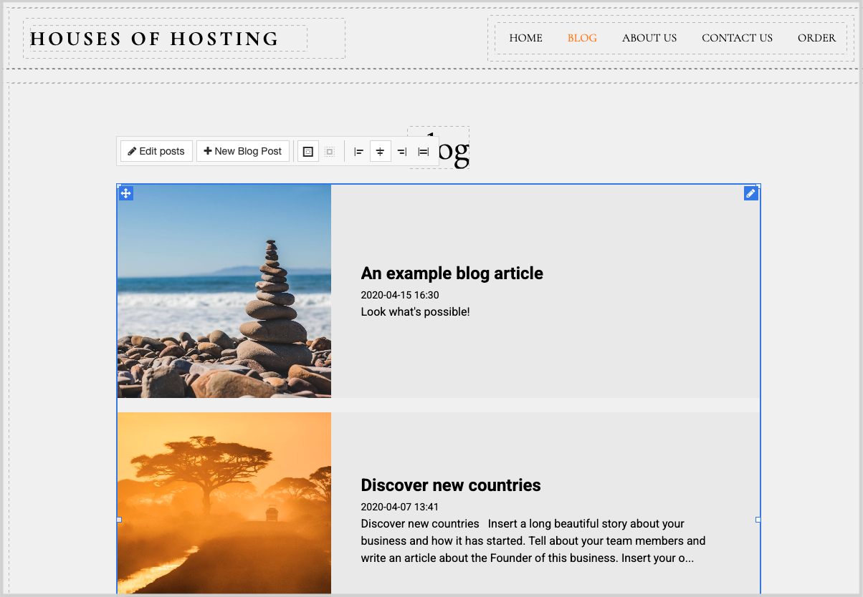Open the HOME menu item
863x597 pixels.
tap(525, 38)
